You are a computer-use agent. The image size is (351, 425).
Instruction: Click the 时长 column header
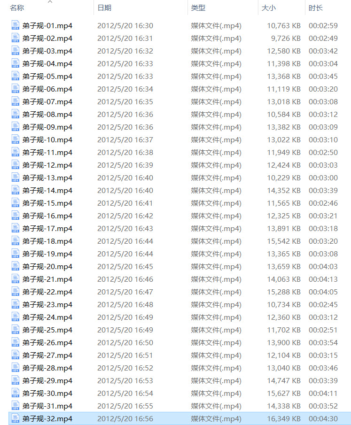pos(315,8)
